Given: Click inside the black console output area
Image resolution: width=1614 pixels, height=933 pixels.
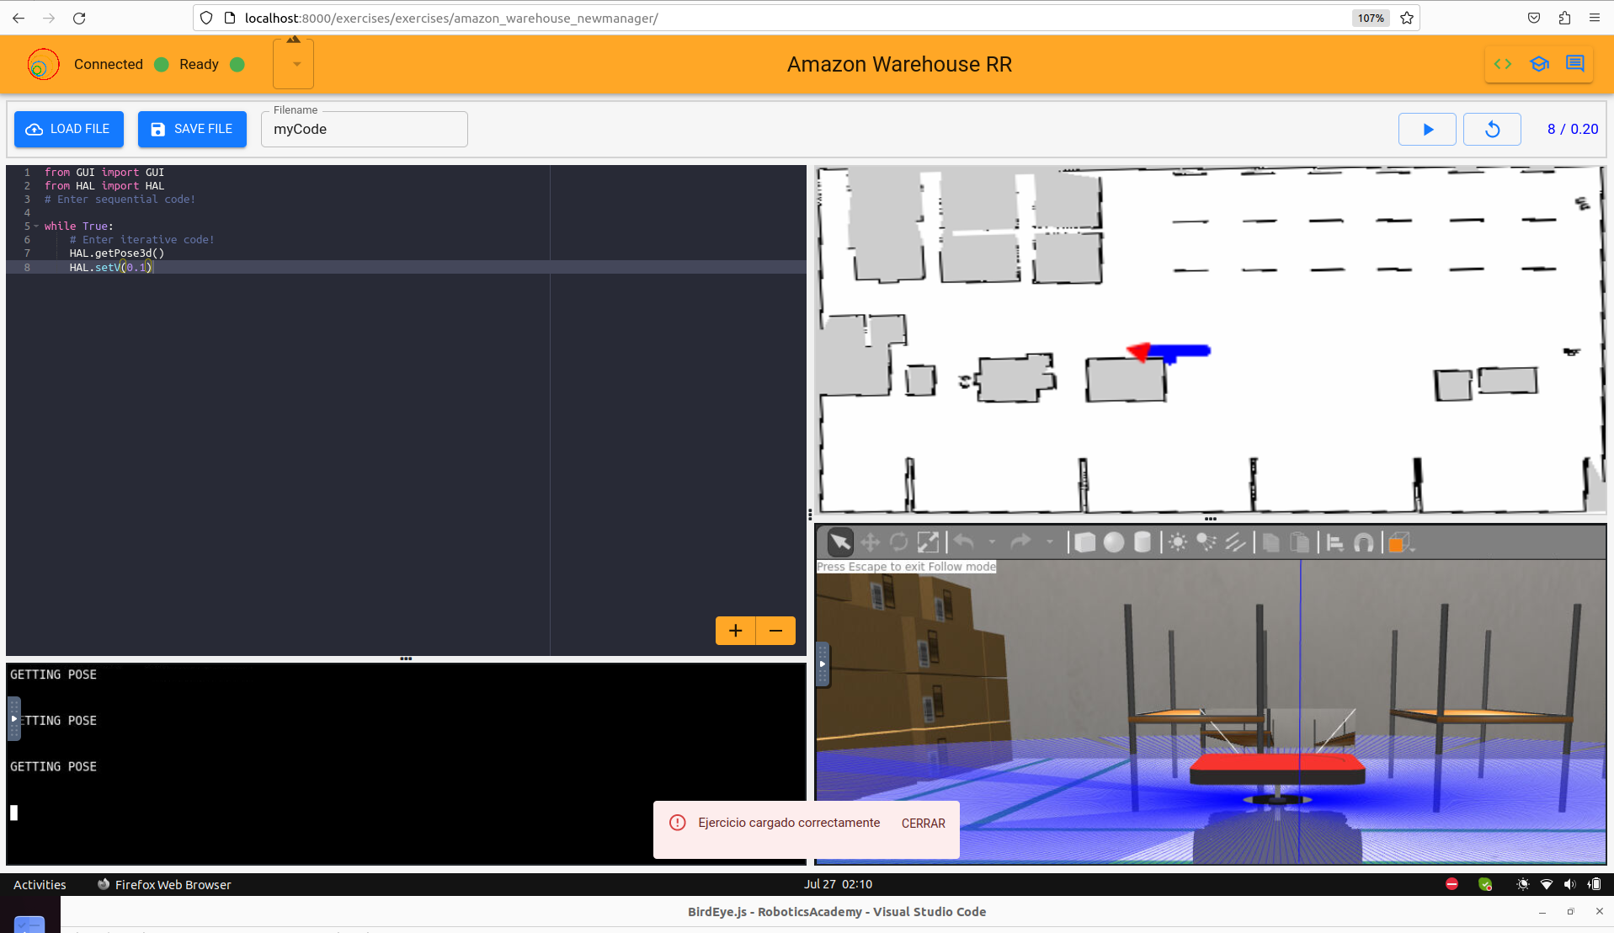Looking at the screenshot, I should 406,763.
